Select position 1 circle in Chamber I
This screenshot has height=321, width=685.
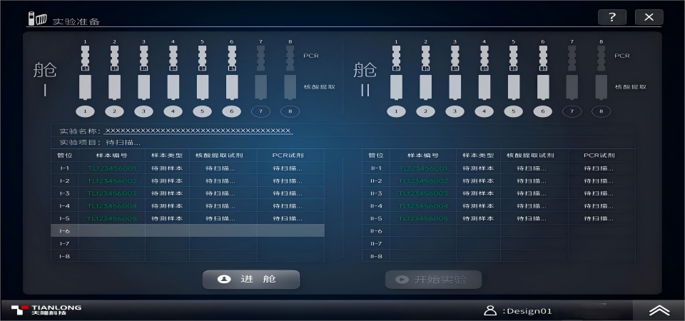point(85,111)
